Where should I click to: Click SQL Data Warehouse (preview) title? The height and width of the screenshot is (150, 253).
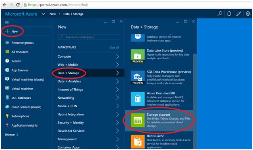169,72
